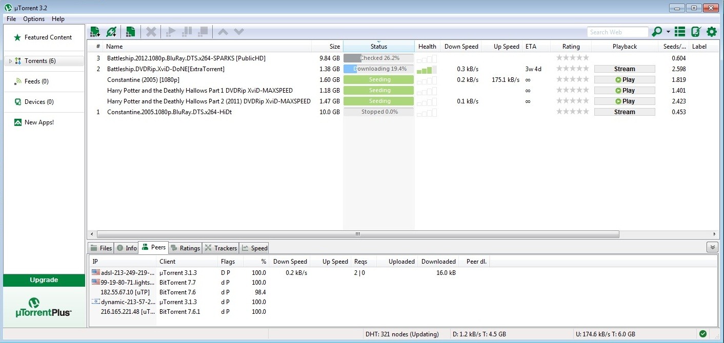Image resolution: width=724 pixels, height=343 pixels.
Task: Click Play button for Constantine (2005) [1080p]
Action: pyautogui.click(x=625, y=80)
